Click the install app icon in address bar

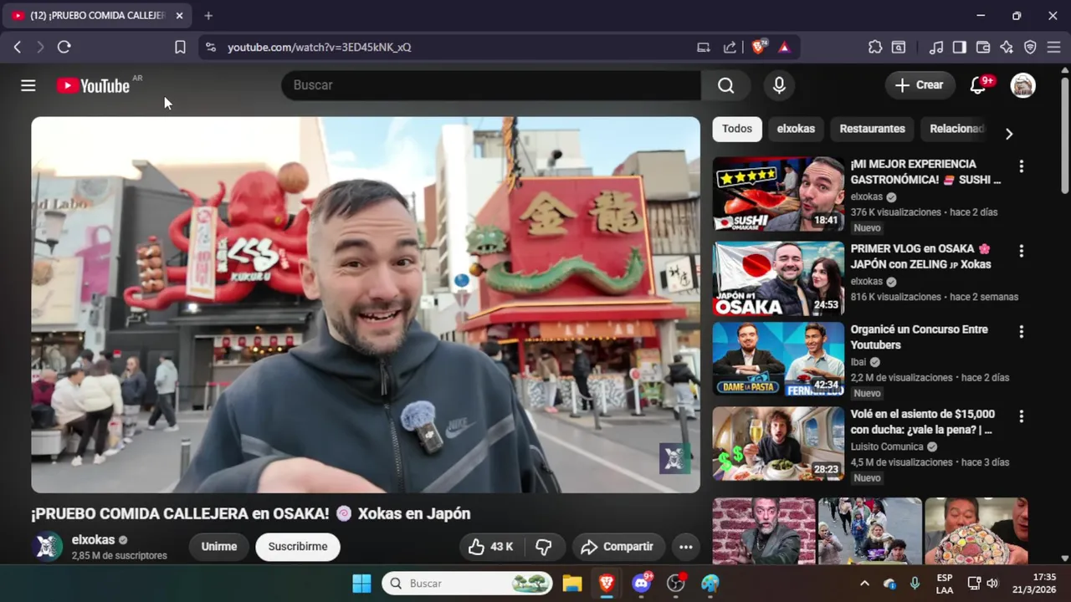tap(704, 48)
